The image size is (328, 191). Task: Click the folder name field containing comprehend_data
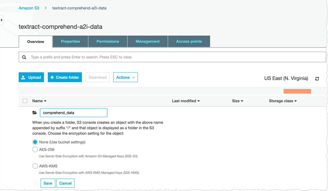[x=74, y=113]
